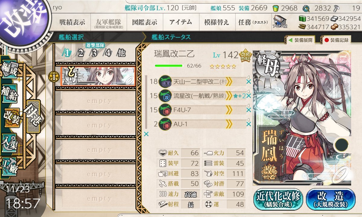Remove 流星改 equipment with its X mark
The height and width of the screenshot is (217, 362).
[249, 96]
